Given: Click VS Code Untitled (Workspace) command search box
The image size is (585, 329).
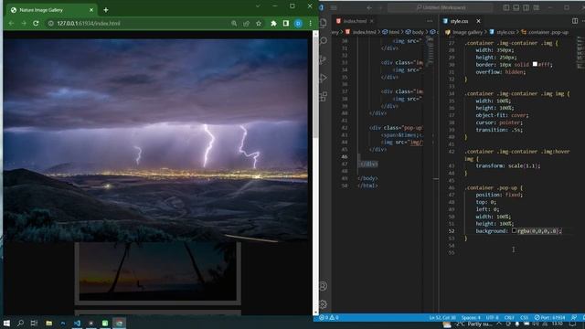Looking at the screenshot, I should tap(441, 7).
